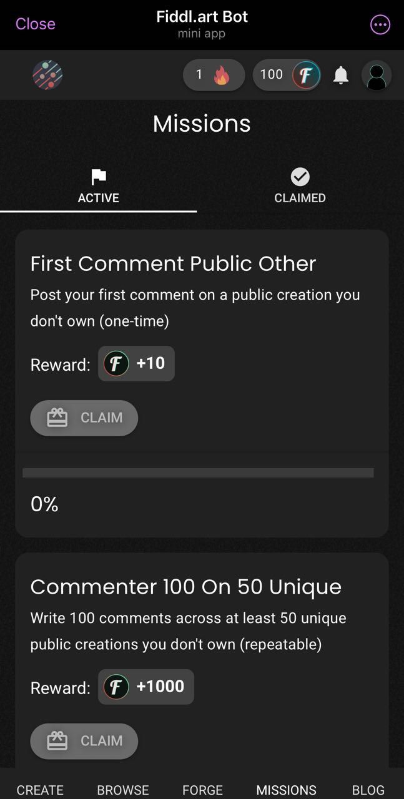Claim the First Comment Public Other reward
The image size is (404, 799).
click(x=84, y=418)
